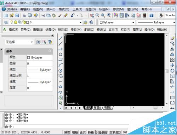Viewport: 177px width, 135px height.
Task: Open the Layer Properties Manager icon
Action: (x=6, y=22)
